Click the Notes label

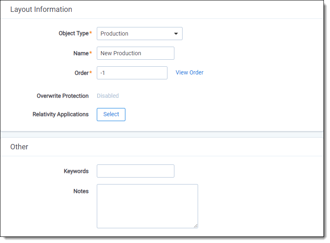pyautogui.click(x=81, y=191)
